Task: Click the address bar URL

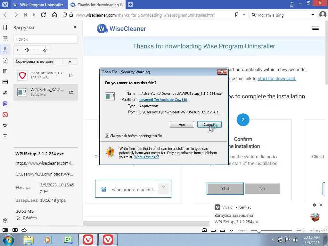Action: 145,15
